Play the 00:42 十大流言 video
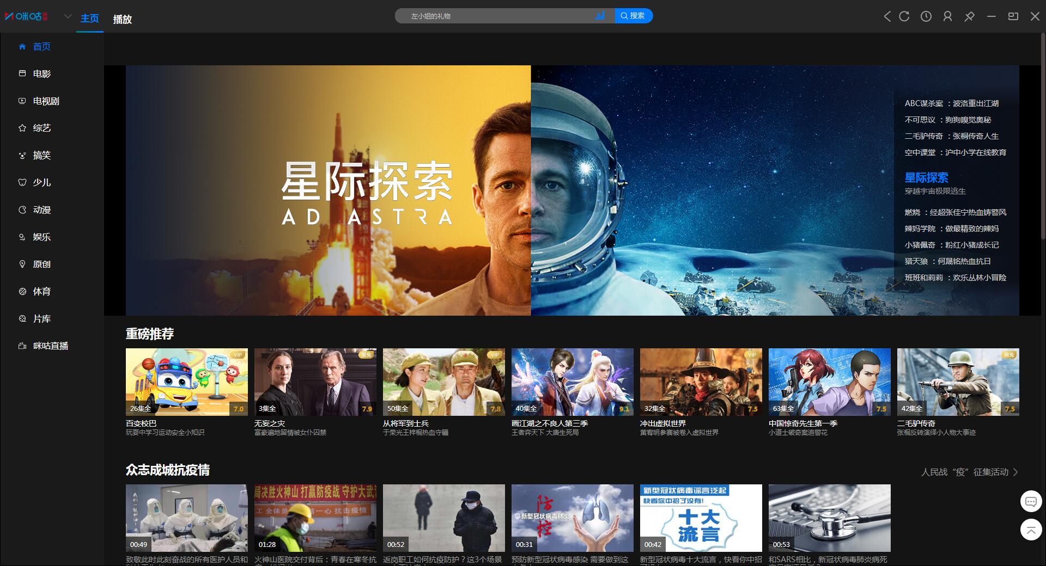Viewport: 1046px width, 566px height. 701,518
